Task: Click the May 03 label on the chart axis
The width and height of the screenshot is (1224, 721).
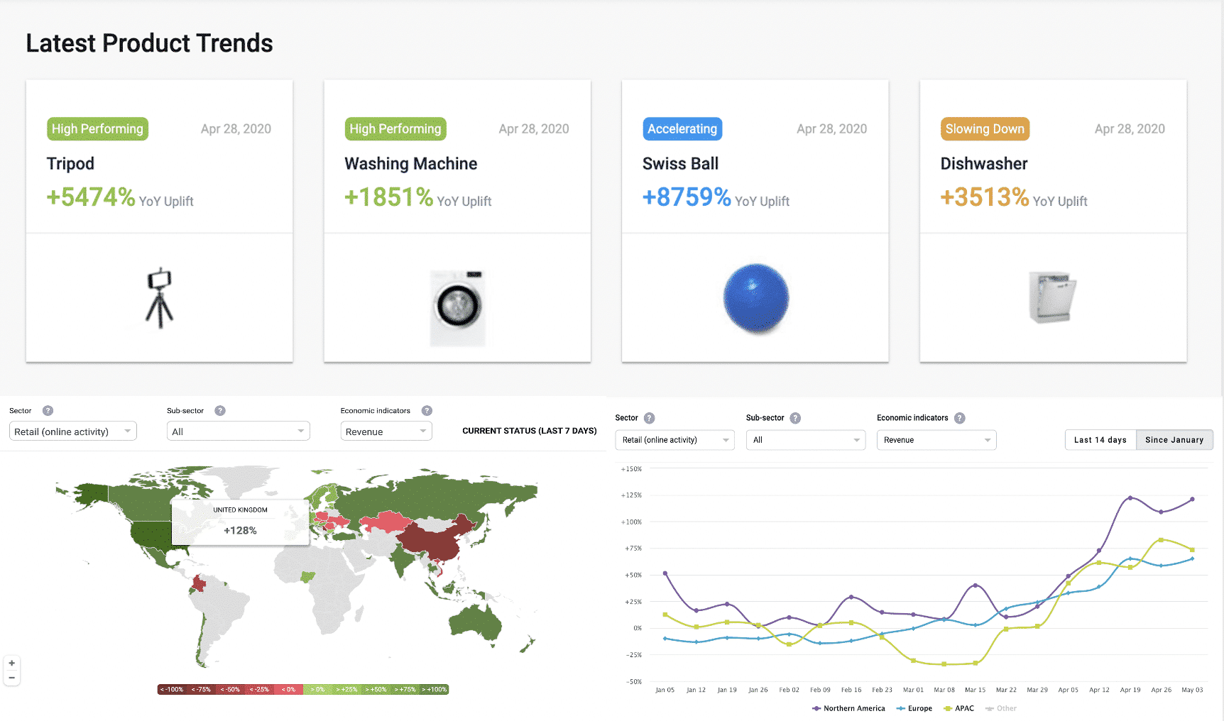Action: [x=1192, y=690]
